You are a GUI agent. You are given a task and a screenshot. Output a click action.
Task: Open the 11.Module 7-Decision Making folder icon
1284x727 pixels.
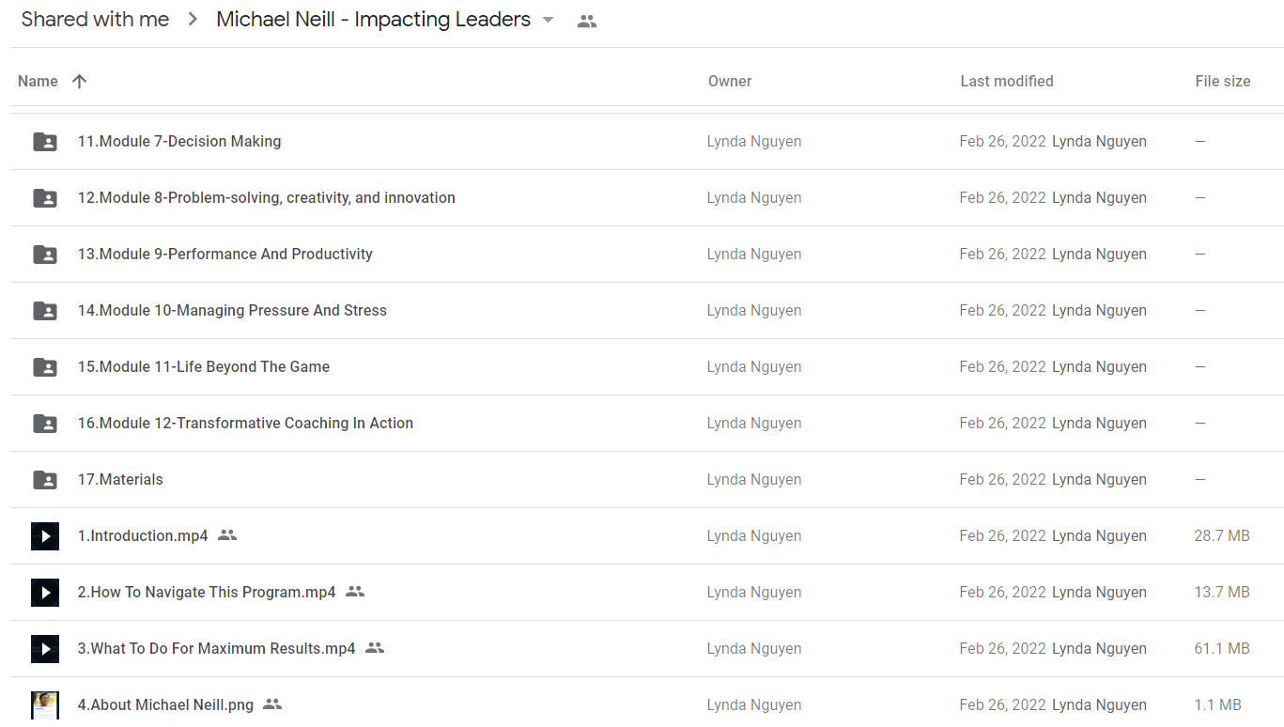(45, 142)
